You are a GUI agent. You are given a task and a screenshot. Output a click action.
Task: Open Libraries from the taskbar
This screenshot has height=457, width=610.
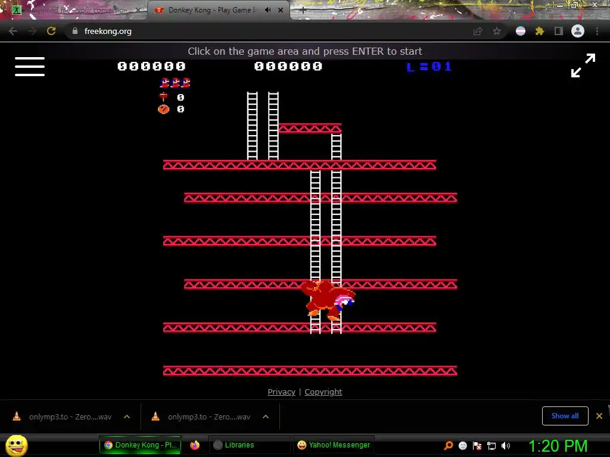(250, 445)
